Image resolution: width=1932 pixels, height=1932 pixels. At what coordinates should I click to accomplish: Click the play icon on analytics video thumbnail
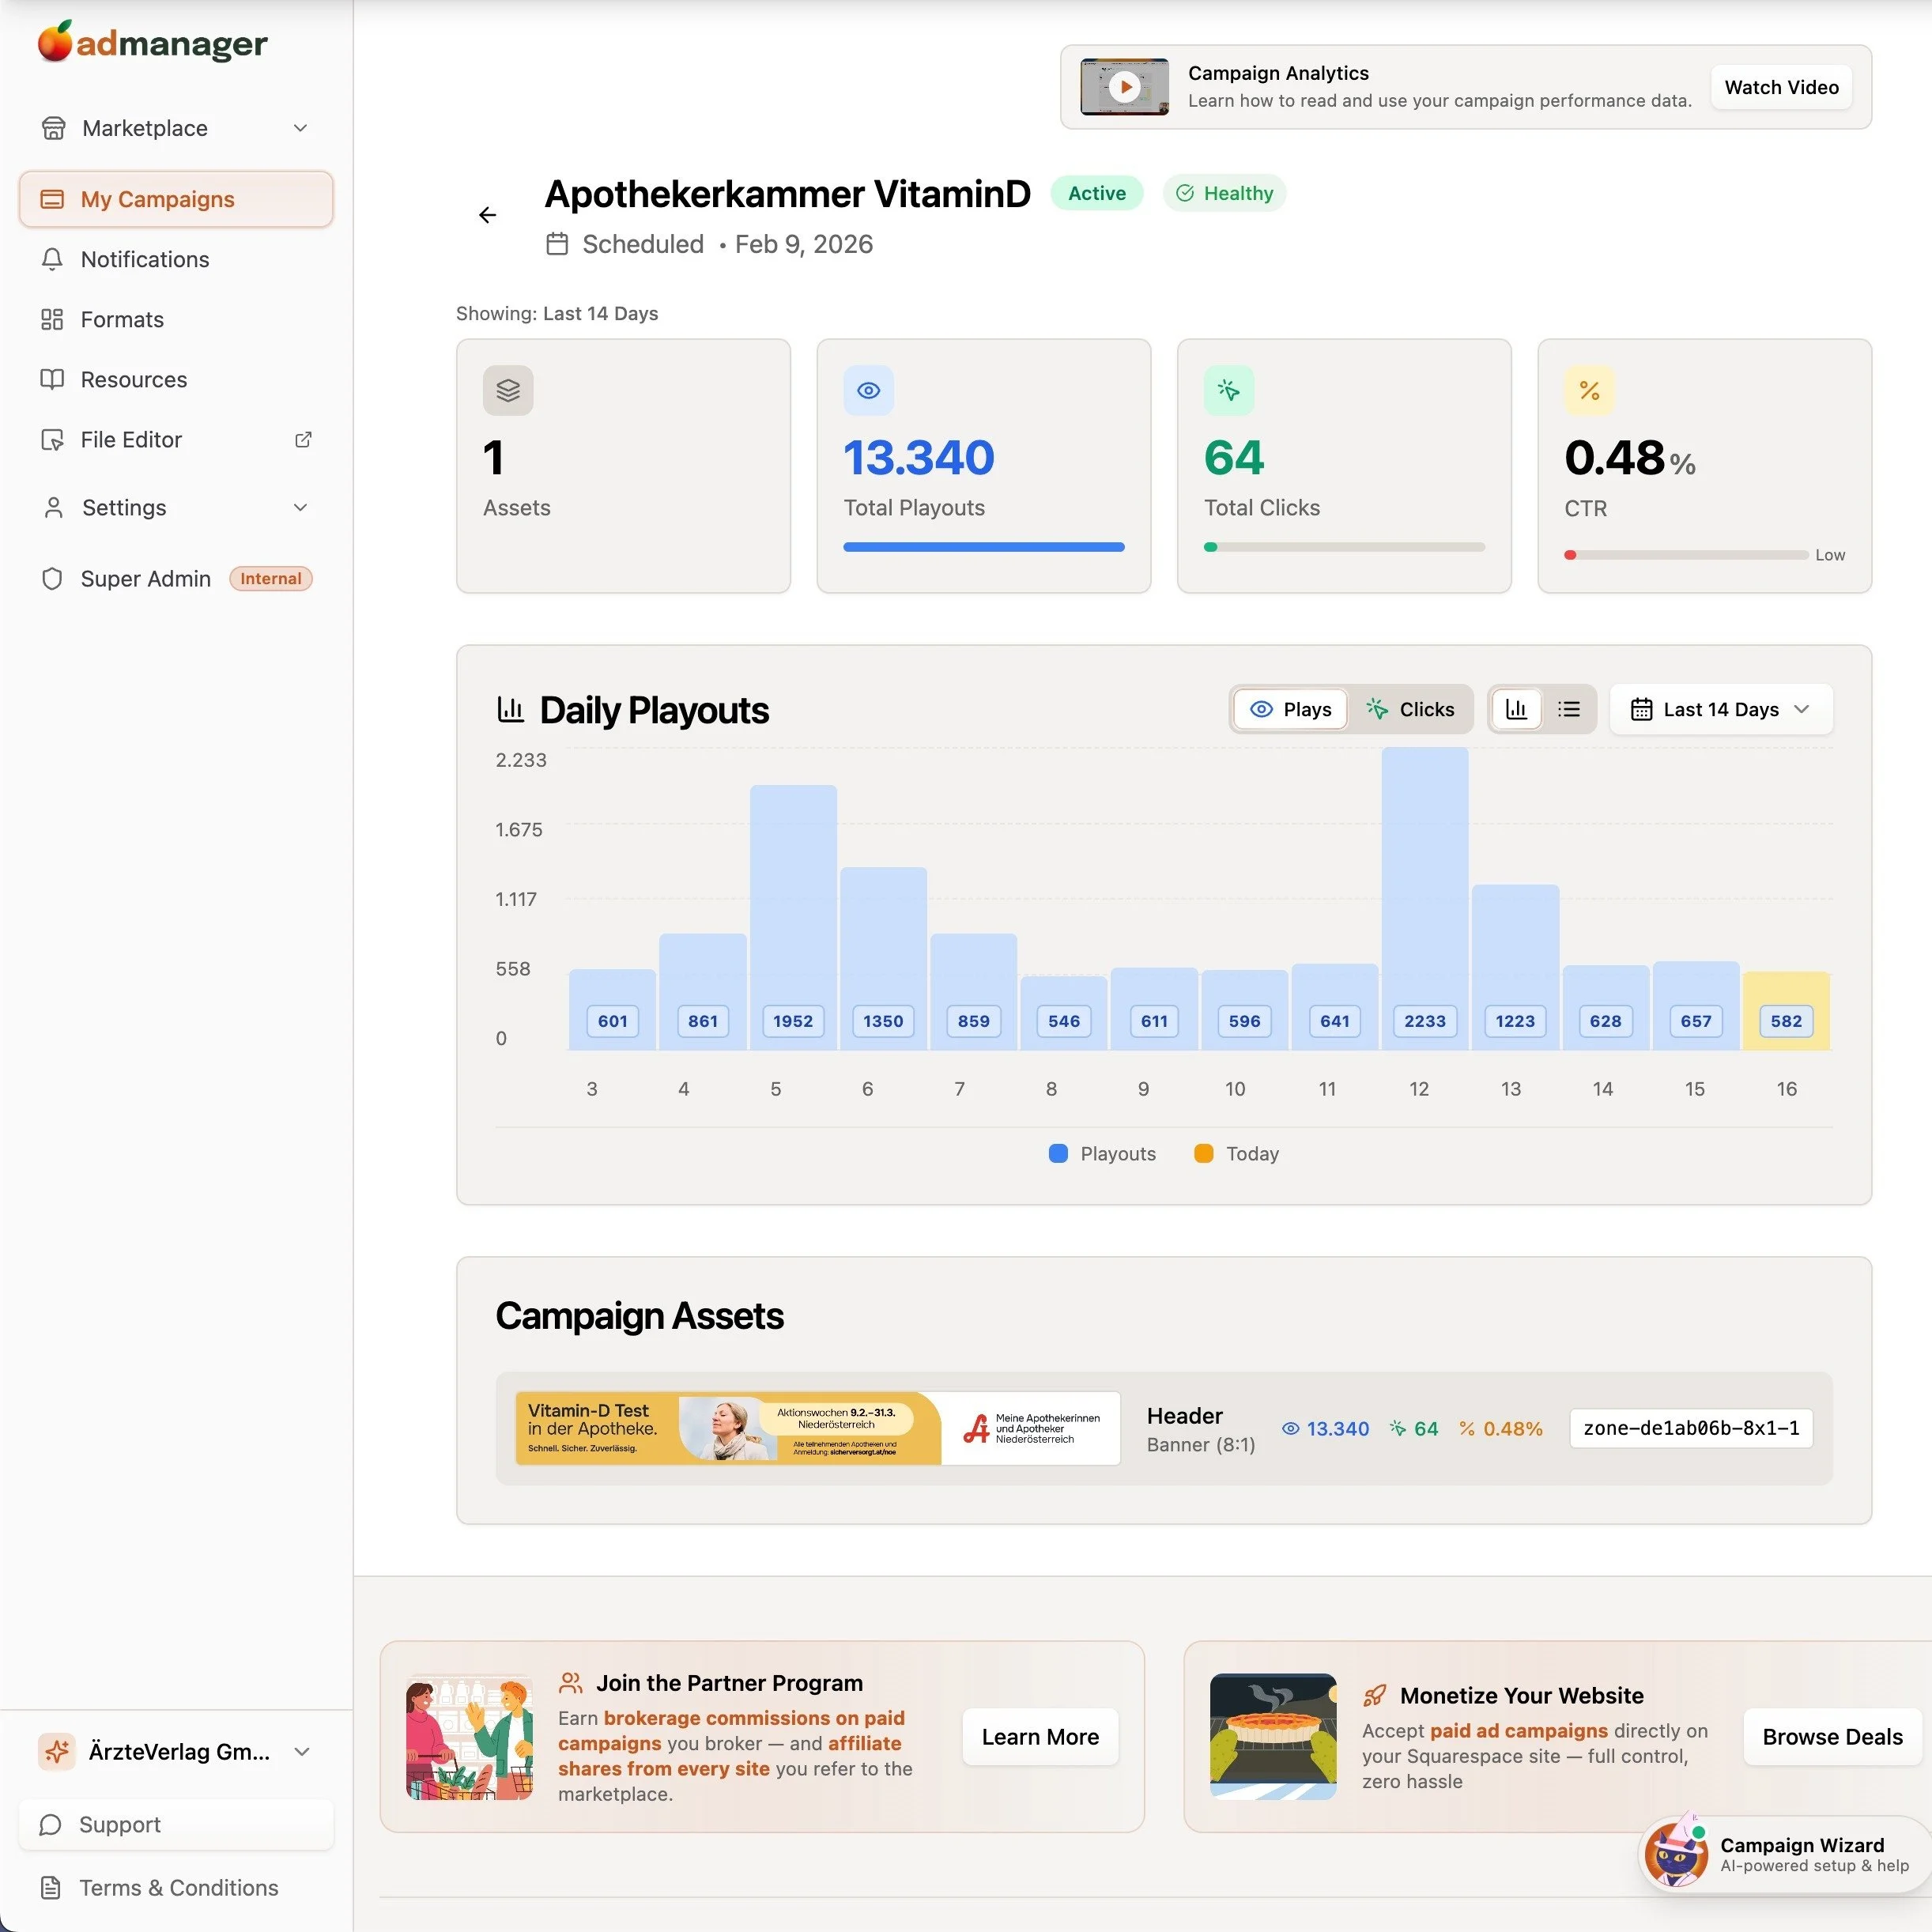click(1125, 87)
